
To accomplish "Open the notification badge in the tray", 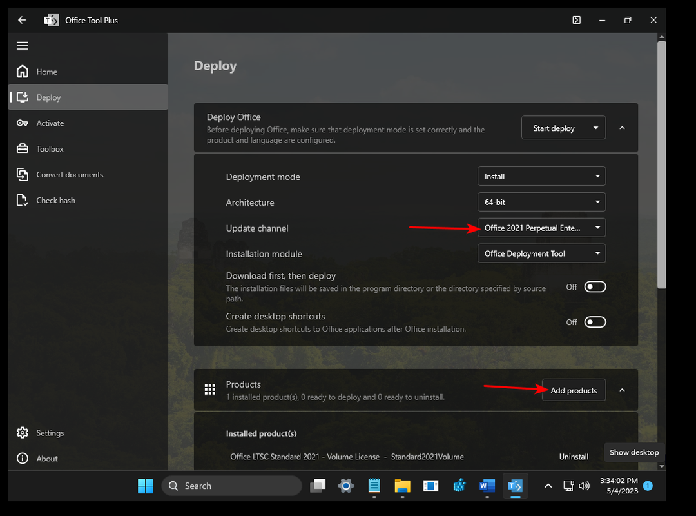I will point(648,486).
